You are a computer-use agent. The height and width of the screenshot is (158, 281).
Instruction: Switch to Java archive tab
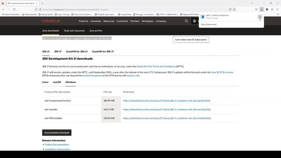pos(96,31)
